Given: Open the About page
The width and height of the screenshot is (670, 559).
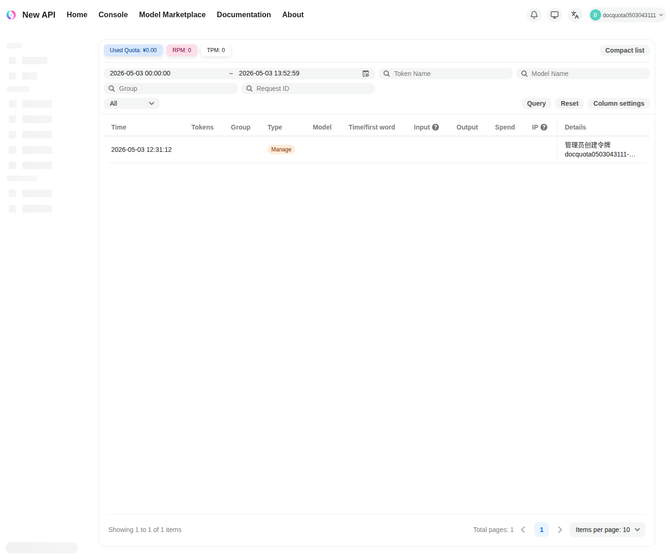Looking at the screenshot, I should (293, 15).
